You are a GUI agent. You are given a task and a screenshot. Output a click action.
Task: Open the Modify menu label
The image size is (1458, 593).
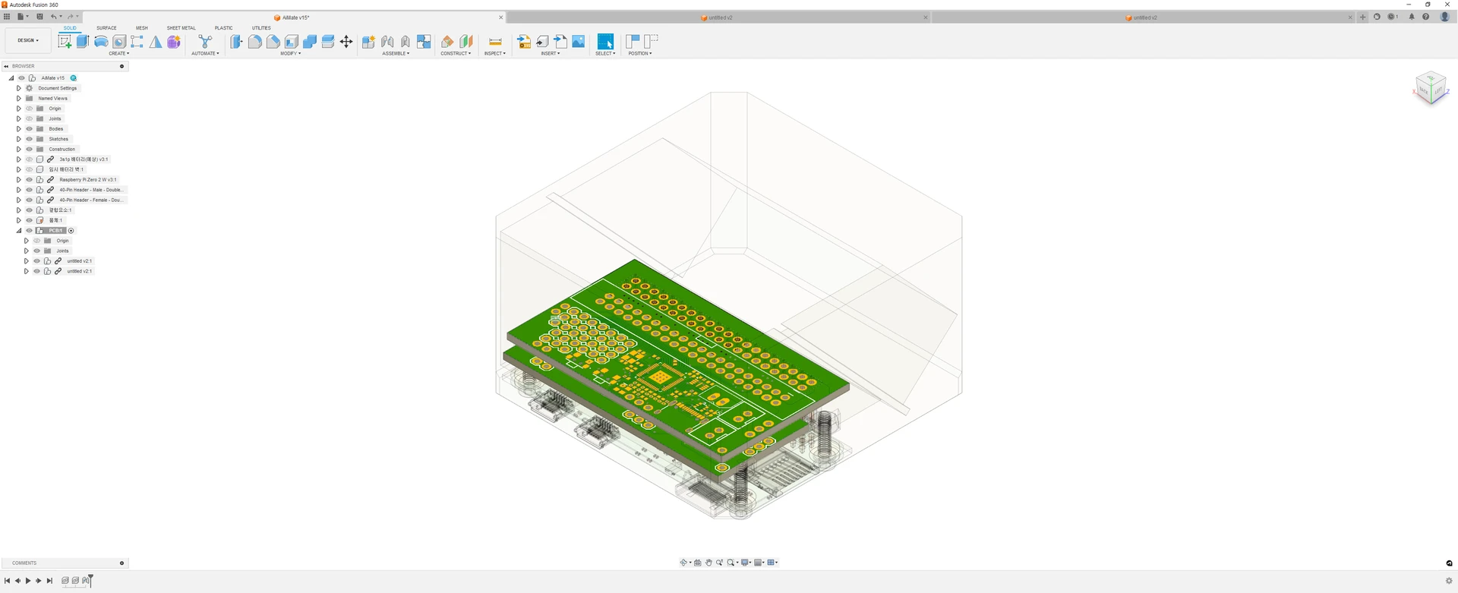click(x=290, y=54)
